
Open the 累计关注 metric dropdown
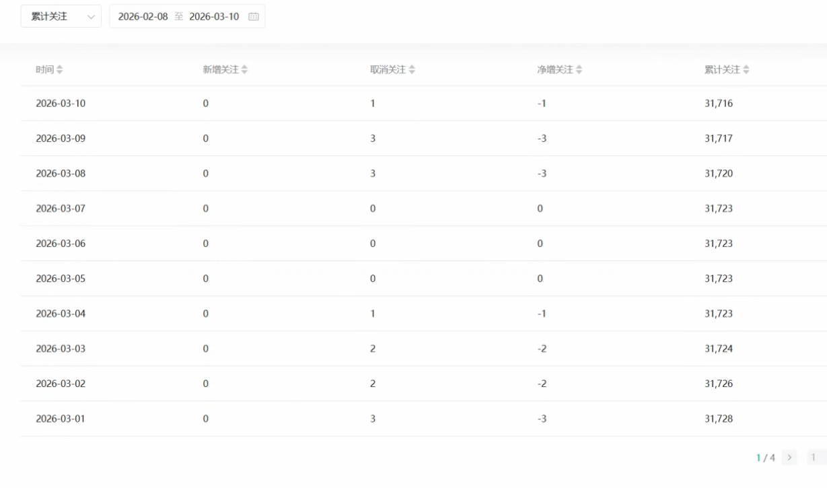(61, 17)
